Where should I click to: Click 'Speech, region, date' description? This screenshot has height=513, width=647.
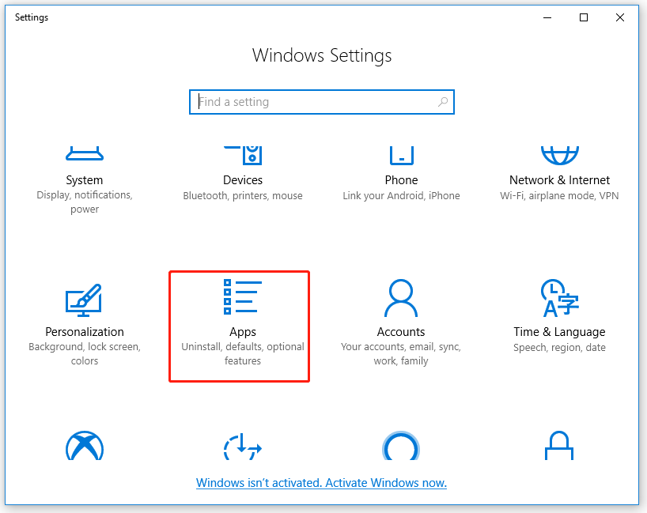[559, 347]
